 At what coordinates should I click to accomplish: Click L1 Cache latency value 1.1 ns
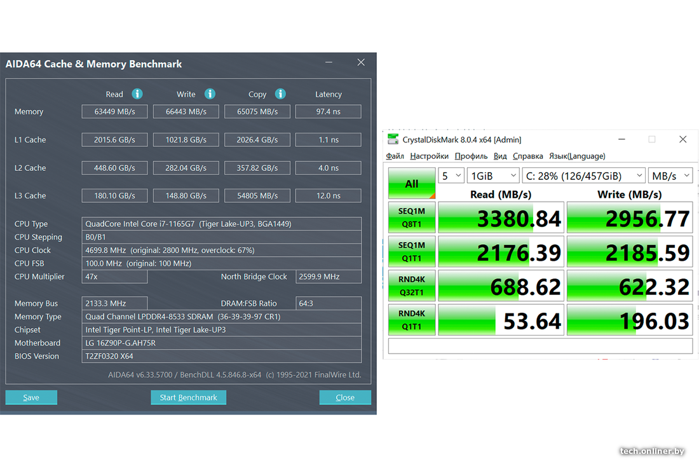pyautogui.click(x=329, y=140)
